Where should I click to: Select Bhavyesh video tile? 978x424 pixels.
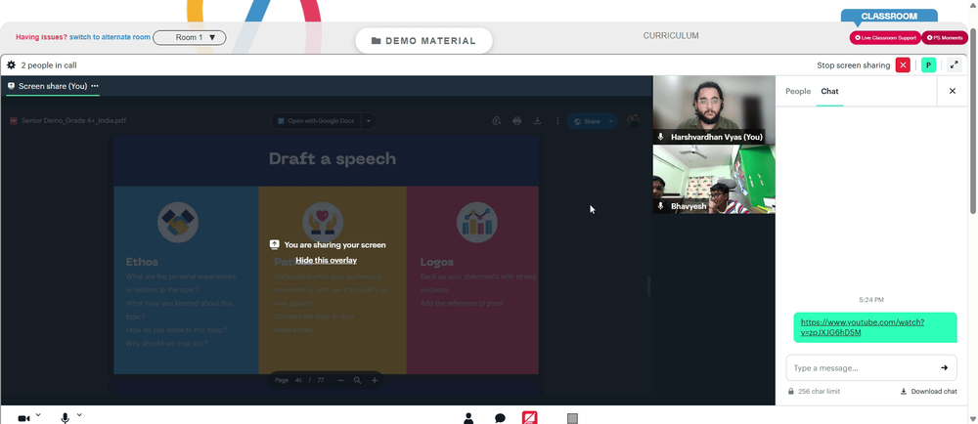pos(714,180)
